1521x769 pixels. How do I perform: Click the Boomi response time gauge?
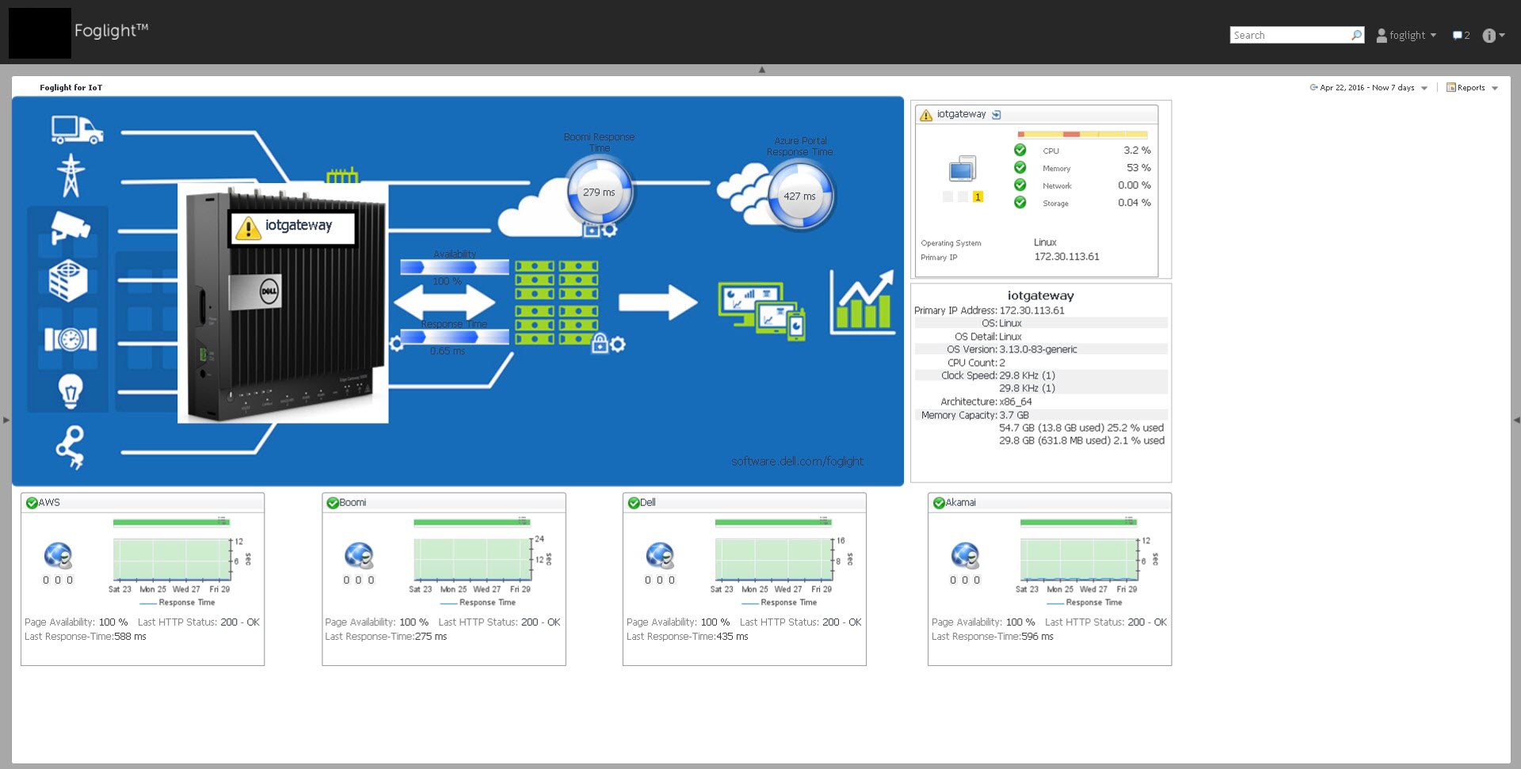coord(599,192)
